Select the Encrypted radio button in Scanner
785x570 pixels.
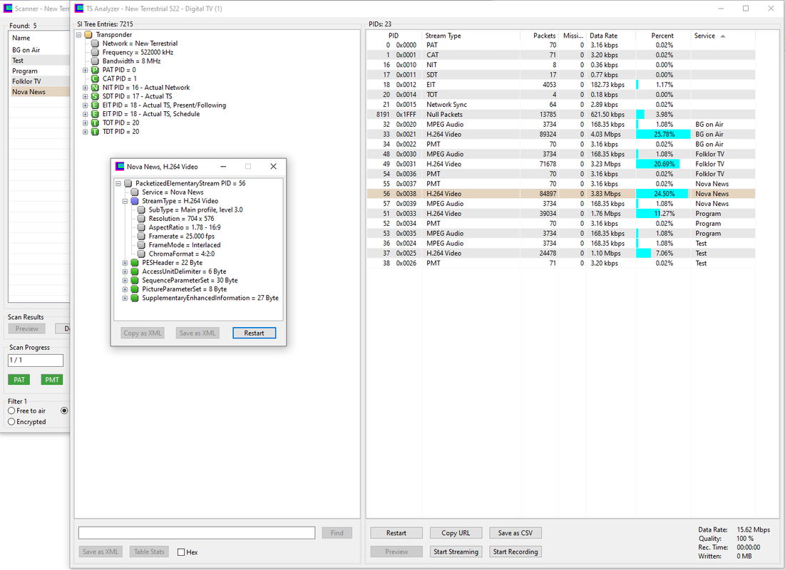pyautogui.click(x=11, y=422)
